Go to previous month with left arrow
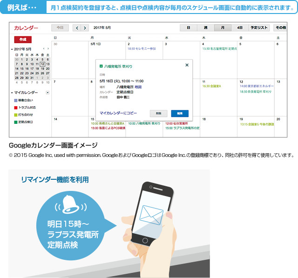This screenshot has width=298, height=278. point(77,28)
